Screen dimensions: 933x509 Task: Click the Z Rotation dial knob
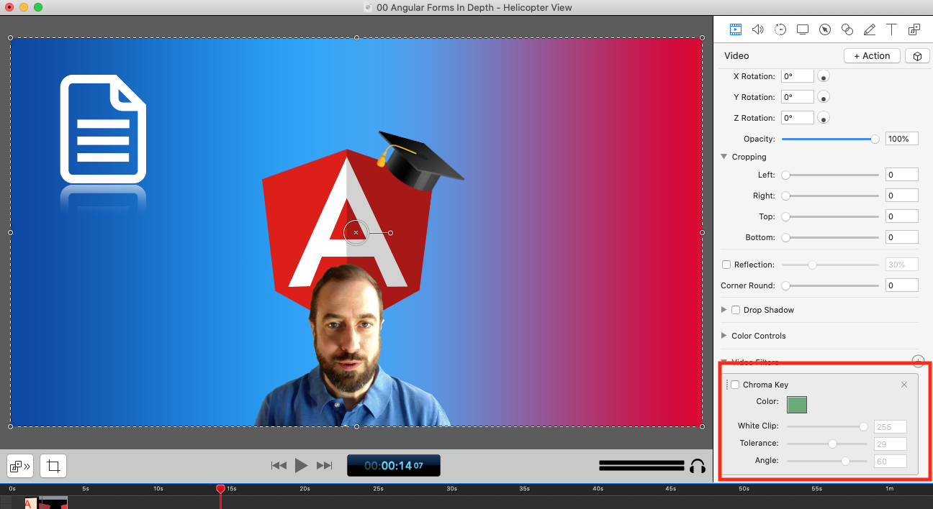[824, 118]
